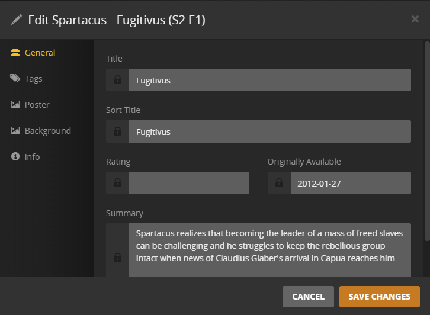
Task: Click the Info circle icon
Action: [15, 157]
